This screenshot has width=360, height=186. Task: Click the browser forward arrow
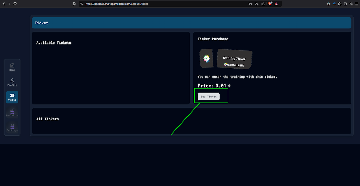[x=9, y=4]
